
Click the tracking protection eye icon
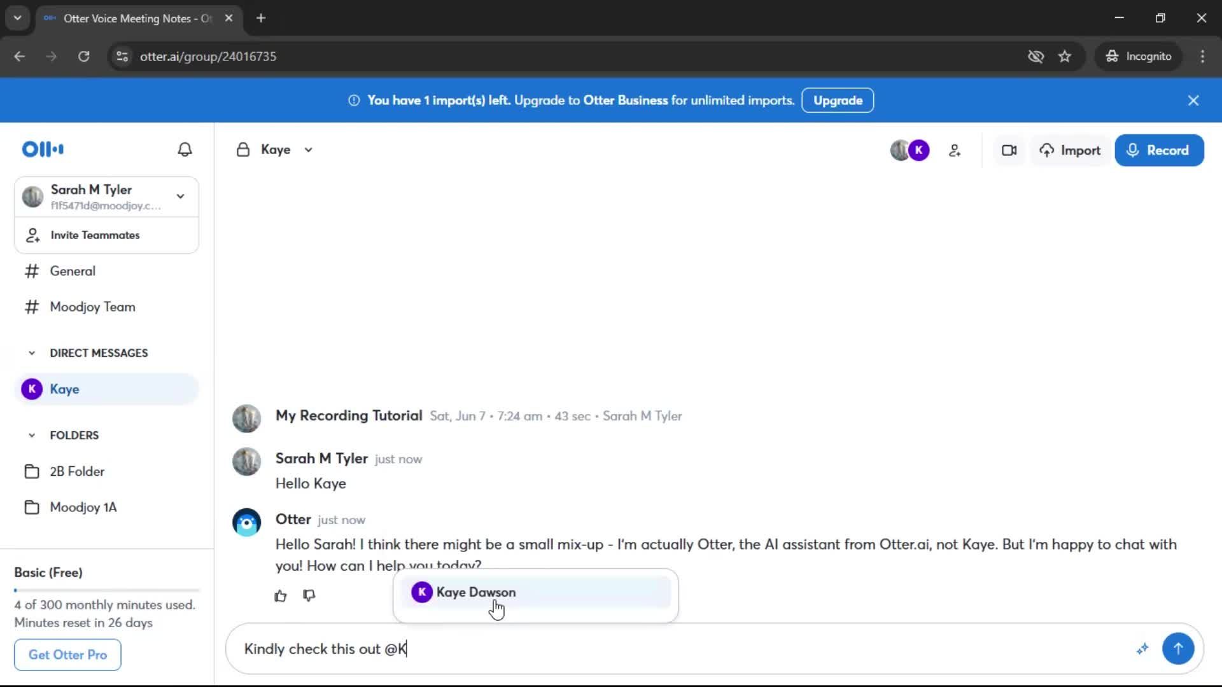(x=1036, y=57)
